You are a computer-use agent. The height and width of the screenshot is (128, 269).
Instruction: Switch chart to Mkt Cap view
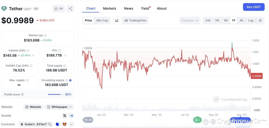click(102, 20)
